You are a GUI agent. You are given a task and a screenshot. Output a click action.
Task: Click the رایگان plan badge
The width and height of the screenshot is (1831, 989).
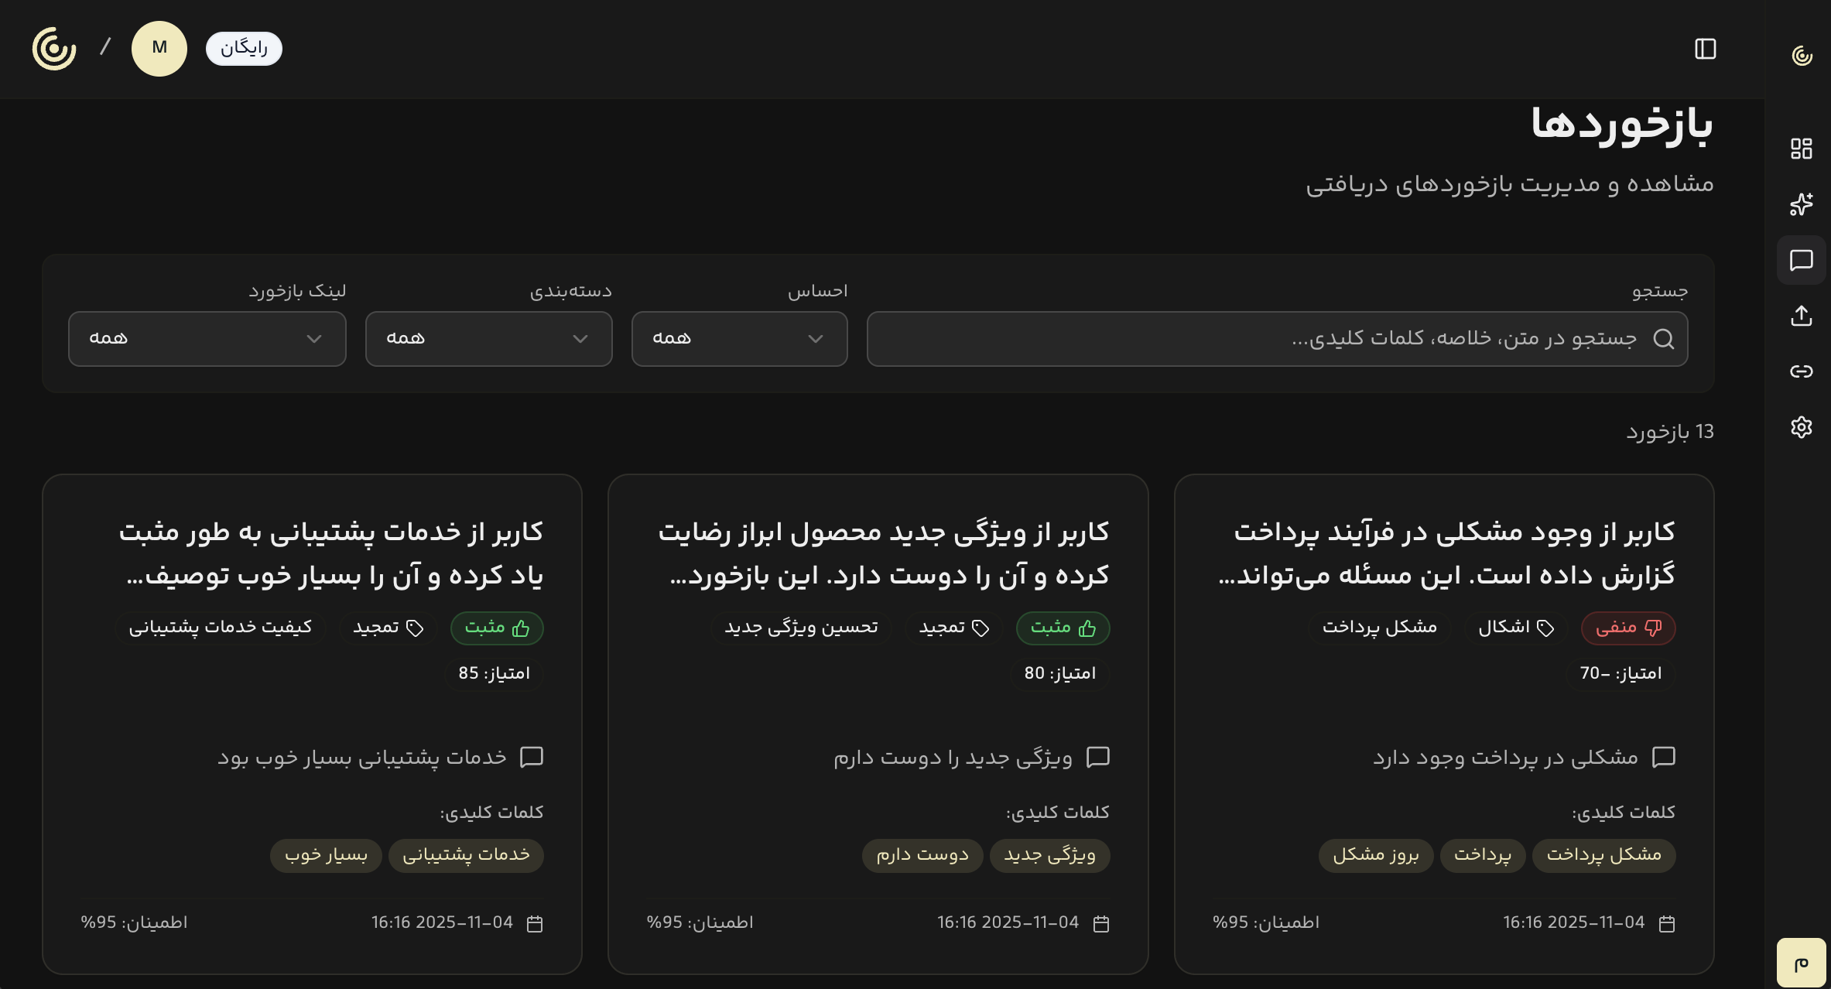[243, 48]
